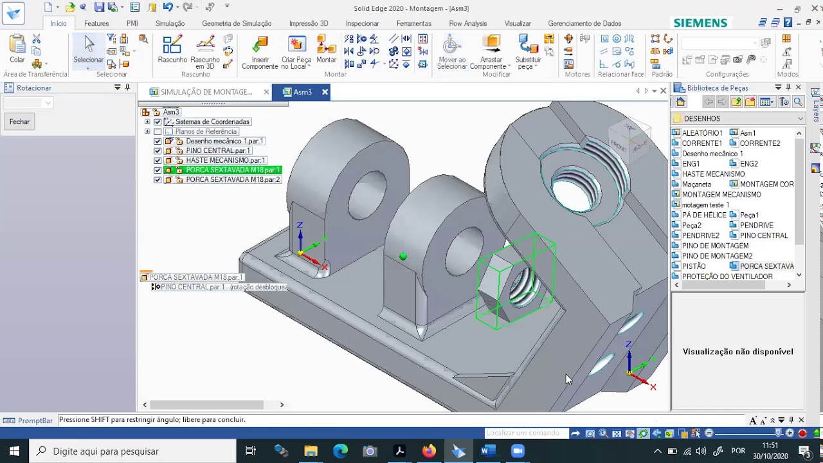The height and width of the screenshot is (463, 823).
Task: Open the search tool in Biblioteca de Peças
Action: point(798,102)
